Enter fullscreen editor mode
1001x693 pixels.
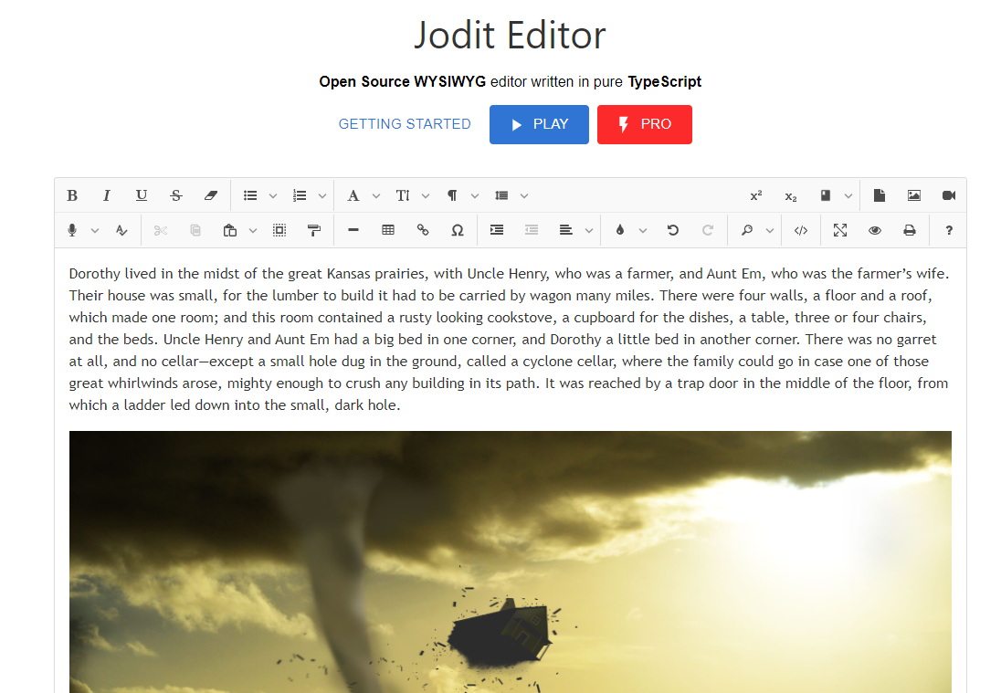[840, 230]
